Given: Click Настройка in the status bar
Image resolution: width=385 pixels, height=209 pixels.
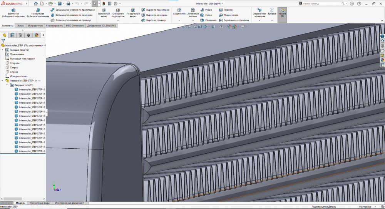Looking at the screenshot, I should point(365,207).
